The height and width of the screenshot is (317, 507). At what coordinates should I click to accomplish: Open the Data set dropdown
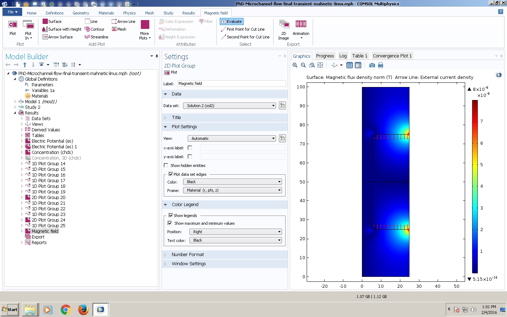click(x=230, y=106)
